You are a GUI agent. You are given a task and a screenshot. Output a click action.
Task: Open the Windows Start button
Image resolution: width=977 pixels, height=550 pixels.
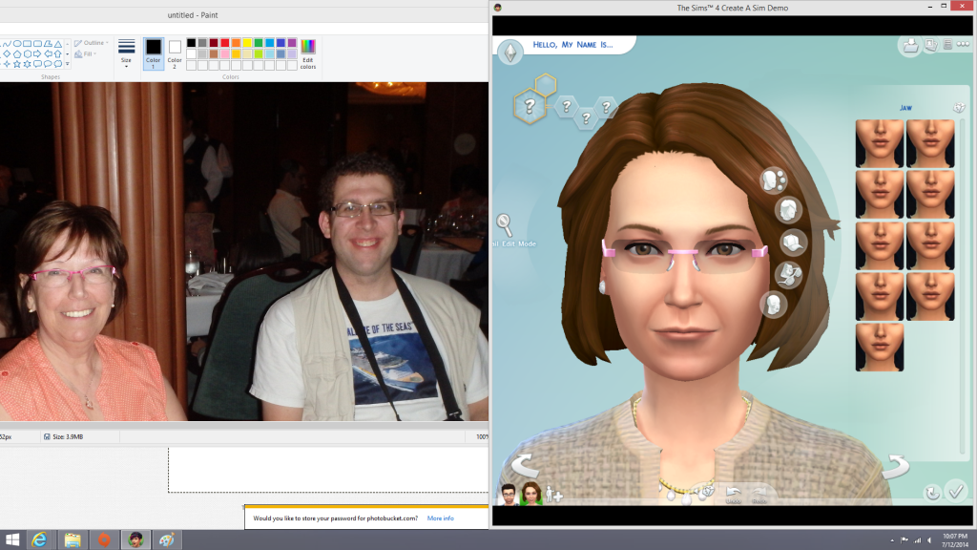(x=11, y=539)
